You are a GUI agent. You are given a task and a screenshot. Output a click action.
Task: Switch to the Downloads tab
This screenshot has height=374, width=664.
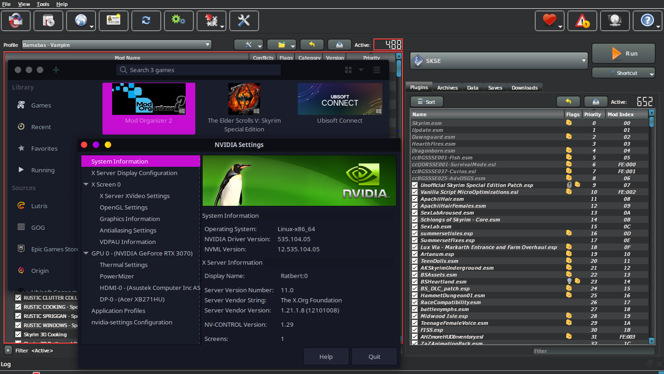click(524, 88)
